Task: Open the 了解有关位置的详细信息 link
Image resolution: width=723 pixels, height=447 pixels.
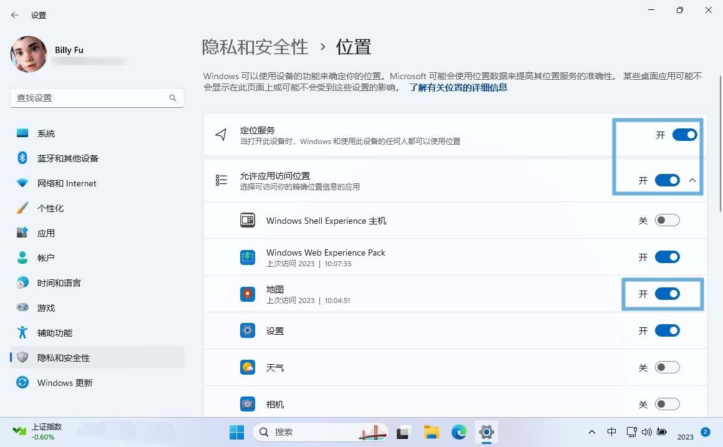Action: pyautogui.click(x=459, y=88)
